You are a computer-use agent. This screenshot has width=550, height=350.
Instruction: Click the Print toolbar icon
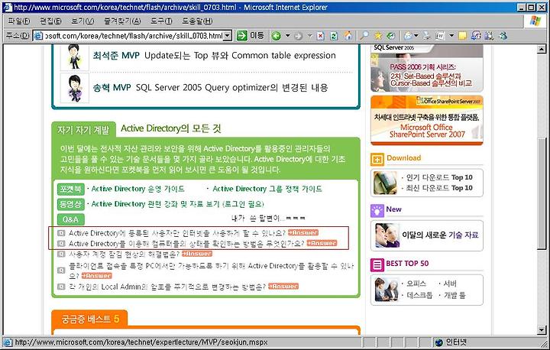pos(426,36)
